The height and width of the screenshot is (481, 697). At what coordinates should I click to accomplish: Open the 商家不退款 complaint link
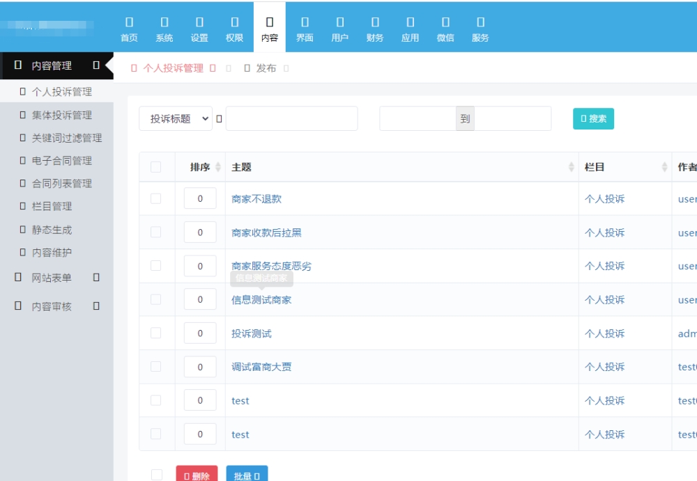(256, 199)
